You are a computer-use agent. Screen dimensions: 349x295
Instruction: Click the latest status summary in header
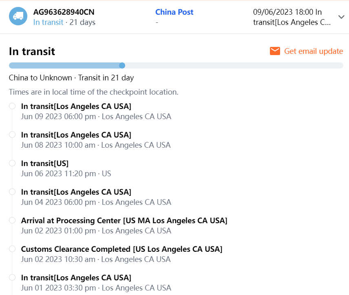(x=292, y=17)
